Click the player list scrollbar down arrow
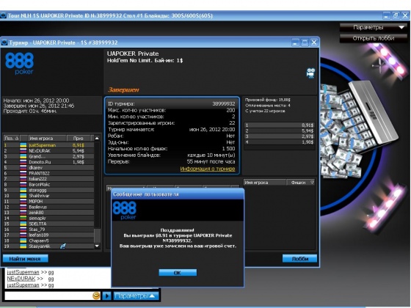 [97, 246]
